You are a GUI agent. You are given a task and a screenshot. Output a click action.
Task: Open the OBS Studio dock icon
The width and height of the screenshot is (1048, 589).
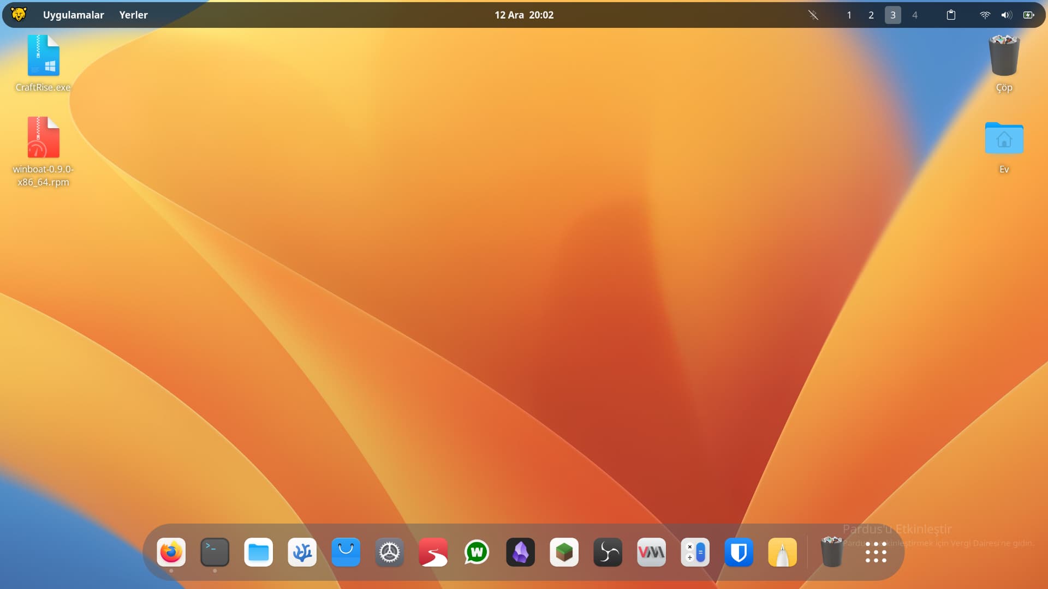(x=608, y=552)
